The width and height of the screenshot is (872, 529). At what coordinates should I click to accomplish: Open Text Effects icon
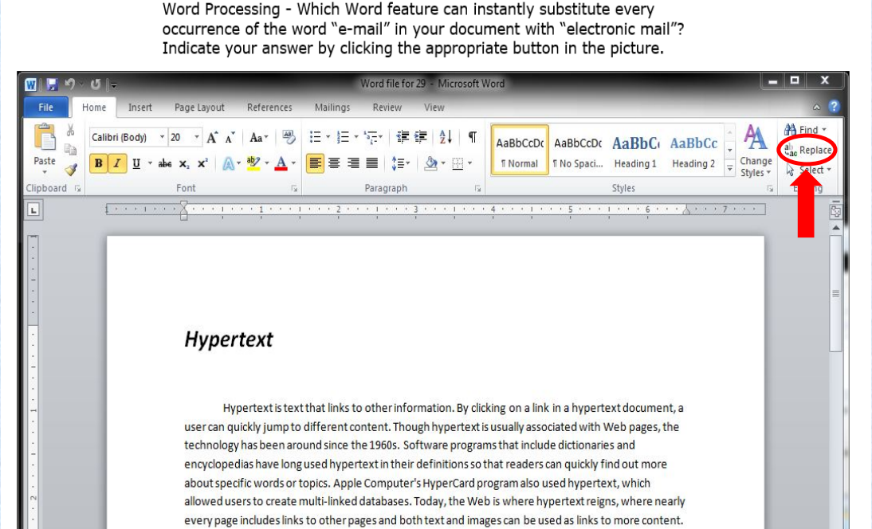228,163
